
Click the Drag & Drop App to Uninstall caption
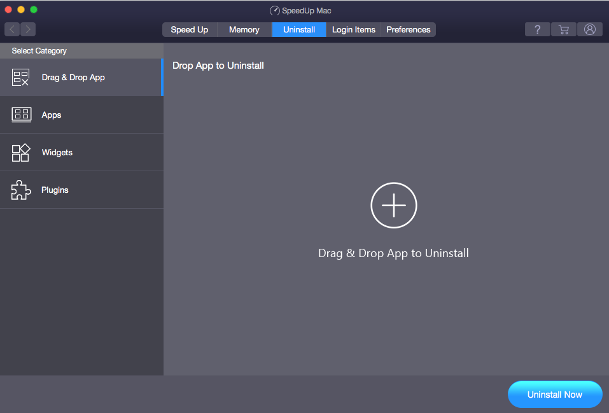coord(393,253)
